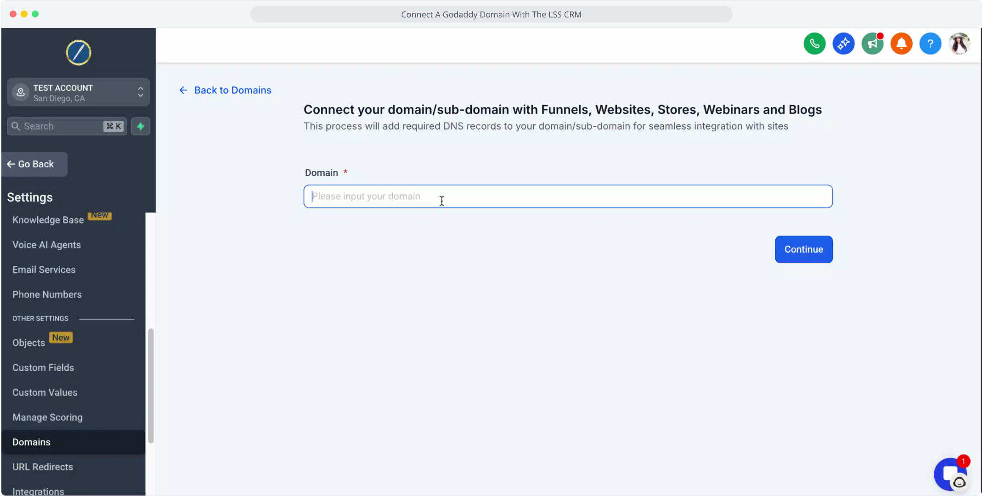Viewport: 983px width, 496px height.
Task: Focus the Domain input field
Action: point(568,197)
